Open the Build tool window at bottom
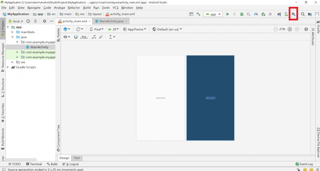The width and height of the screenshot is (320, 171). click(52, 164)
